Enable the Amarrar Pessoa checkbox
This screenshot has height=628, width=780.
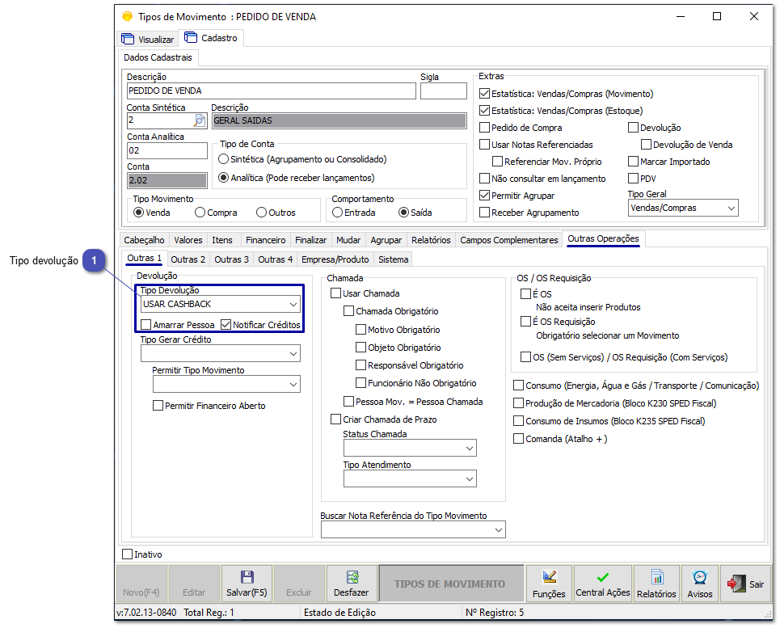(x=146, y=325)
